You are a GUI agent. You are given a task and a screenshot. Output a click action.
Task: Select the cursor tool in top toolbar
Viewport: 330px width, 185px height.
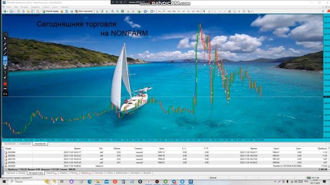coord(204,11)
